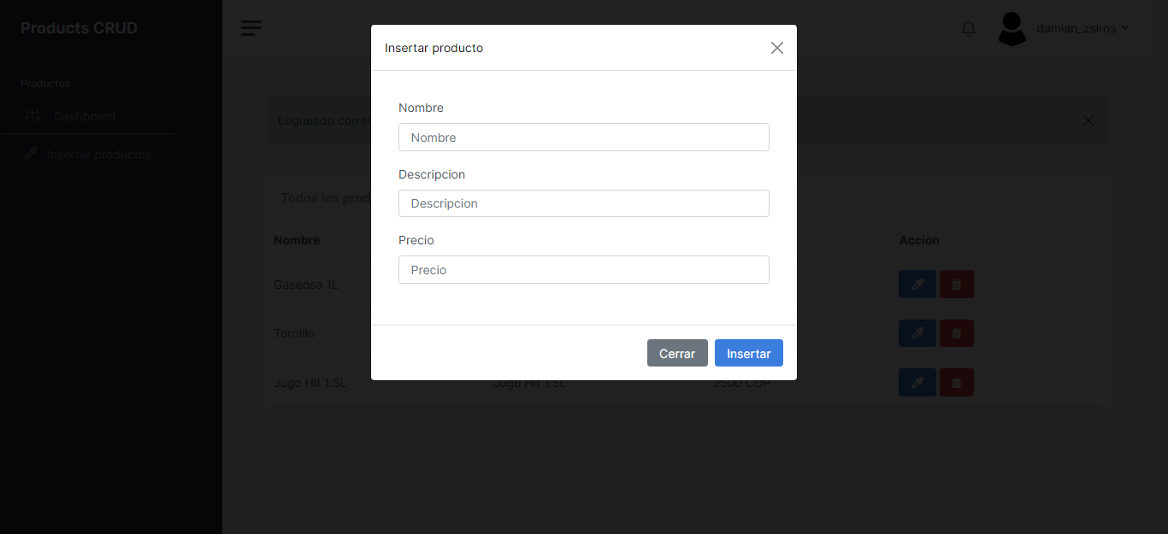Click the Cerrar button in the modal

[x=677, y=352]
